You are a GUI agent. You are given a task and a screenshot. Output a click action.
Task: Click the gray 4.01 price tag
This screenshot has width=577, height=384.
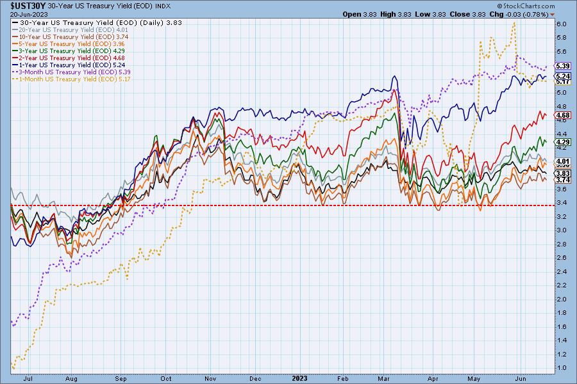(563, 161)
